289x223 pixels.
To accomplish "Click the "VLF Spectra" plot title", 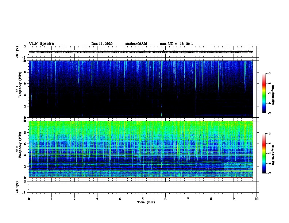I will click(41, 44).
